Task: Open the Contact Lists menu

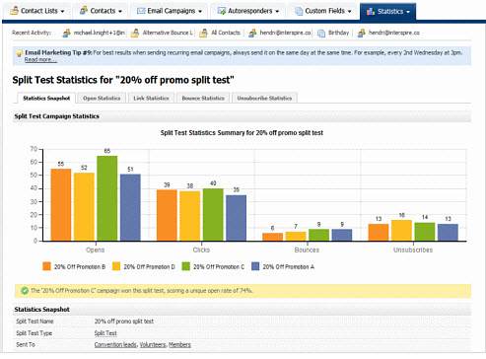Action: (37, 11)
